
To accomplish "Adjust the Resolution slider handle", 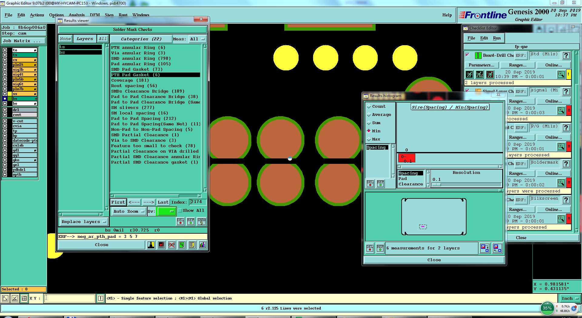I will (x=436, y=184).
